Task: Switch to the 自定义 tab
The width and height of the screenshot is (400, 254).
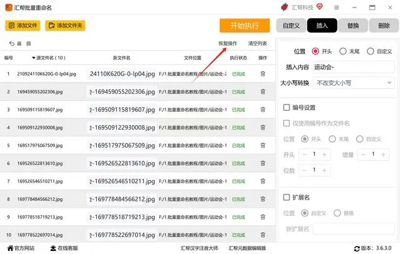Action: [291, 26]
